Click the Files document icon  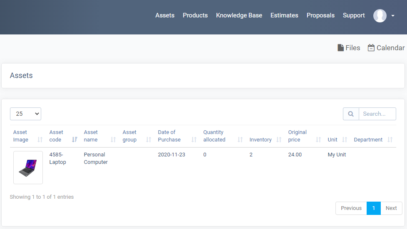(x=340, y=48)
